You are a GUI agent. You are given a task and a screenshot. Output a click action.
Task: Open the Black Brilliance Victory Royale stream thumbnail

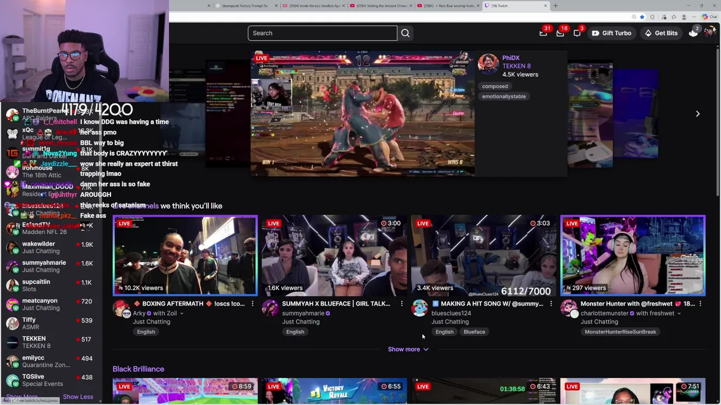coord(334,391)
